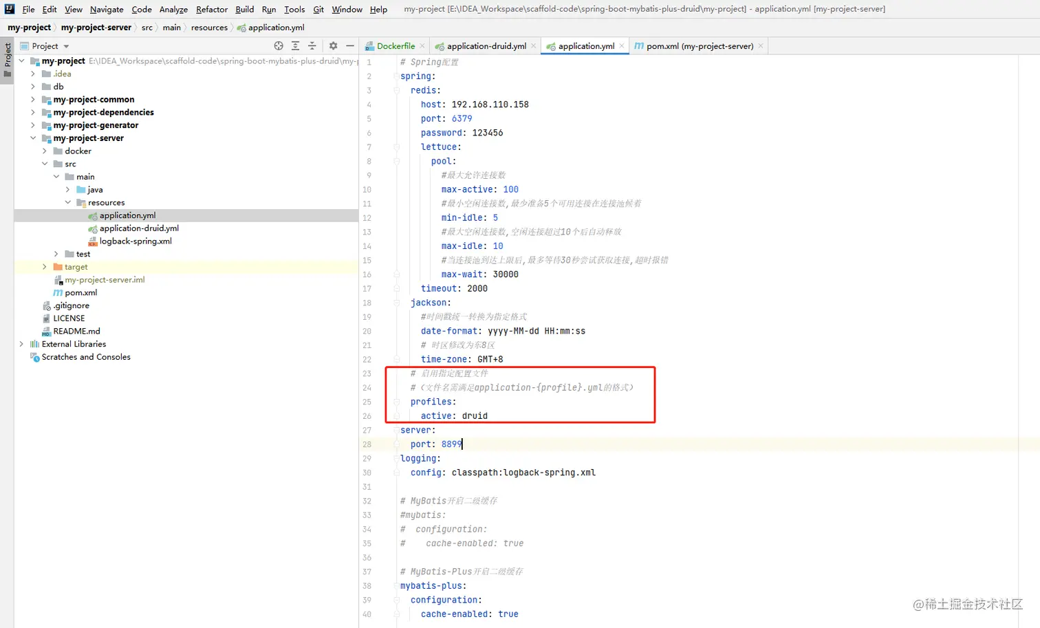Image resolution: width=1040 pixels, height=628 pixels.
Task: Expand the java folder
Action: tap(67, 190)
